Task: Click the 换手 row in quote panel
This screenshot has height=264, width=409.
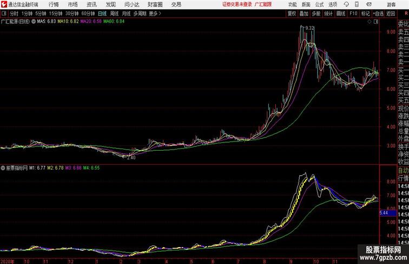Action: [403, 146]
